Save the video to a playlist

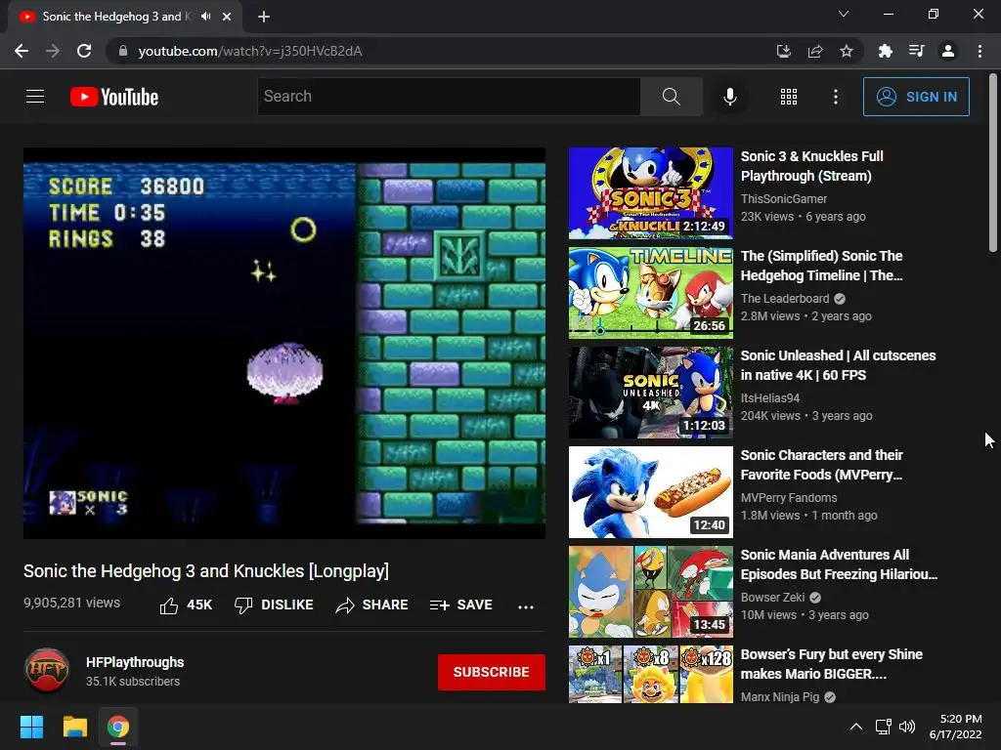[461, 605]
